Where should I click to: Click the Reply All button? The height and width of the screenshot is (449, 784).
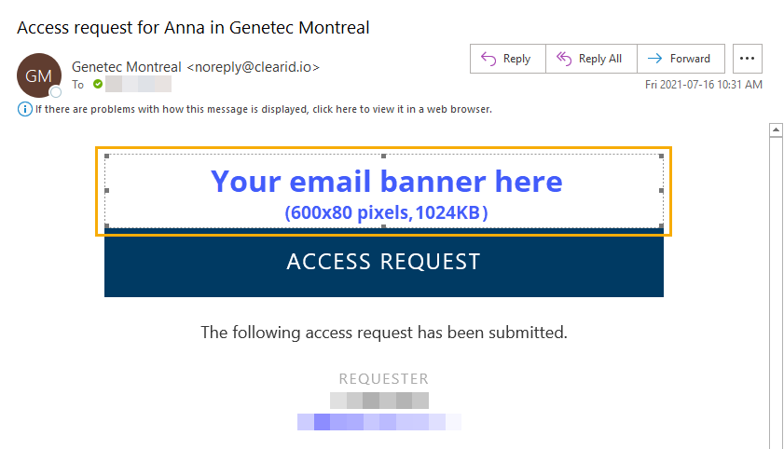click(x=591, y=59)
